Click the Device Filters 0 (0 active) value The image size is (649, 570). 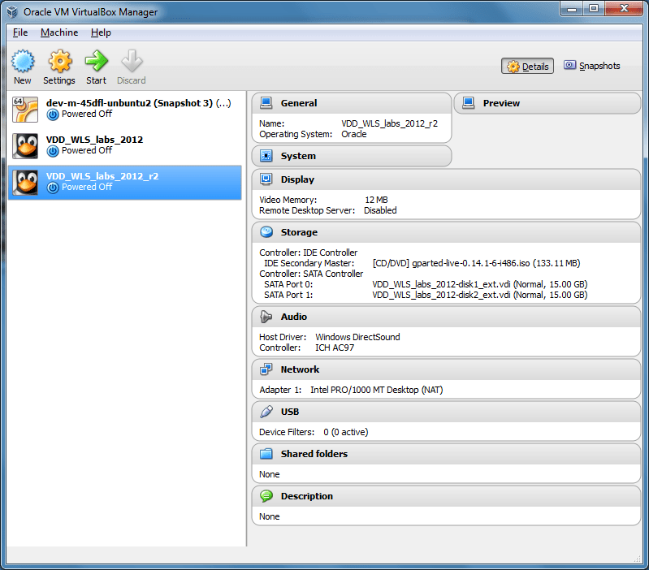pos(345,432)
